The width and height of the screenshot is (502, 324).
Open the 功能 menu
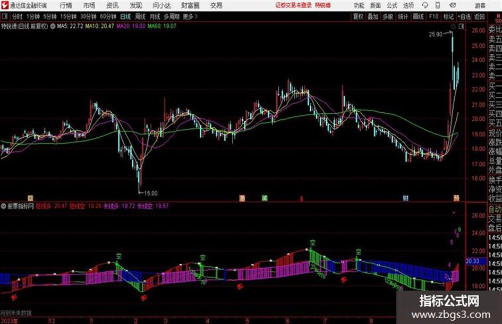pos(359,5)
